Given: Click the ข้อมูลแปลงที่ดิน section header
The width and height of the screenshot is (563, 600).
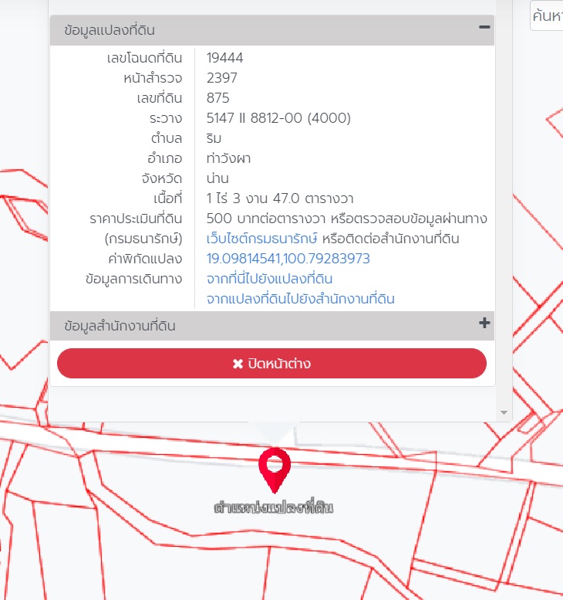Looking at the screenshot, I should [x=272, y=30].
